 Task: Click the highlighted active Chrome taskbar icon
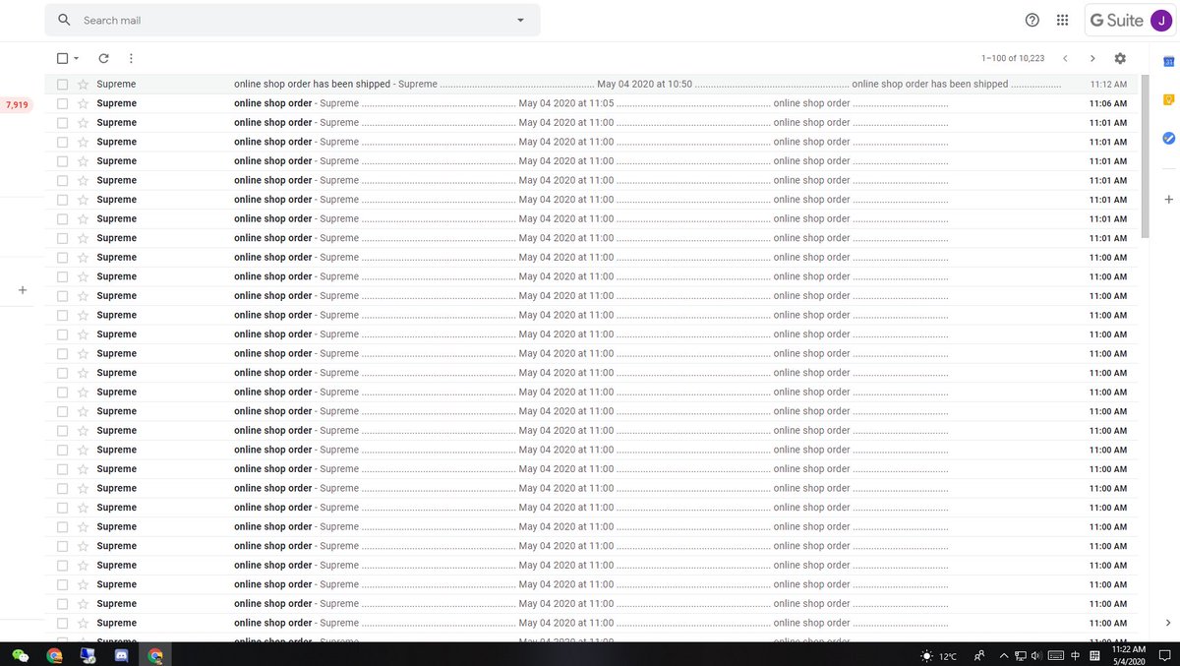(155, 655)
